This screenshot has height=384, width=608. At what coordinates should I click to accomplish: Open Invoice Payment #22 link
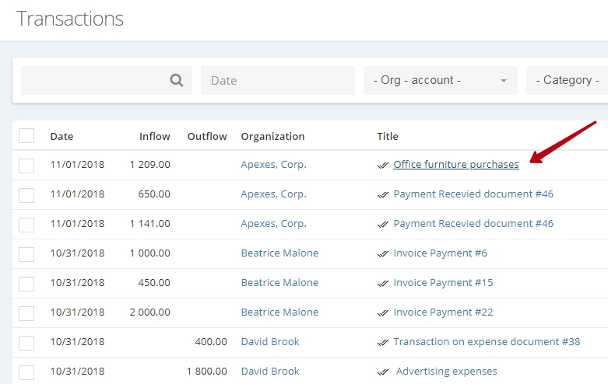443,312
